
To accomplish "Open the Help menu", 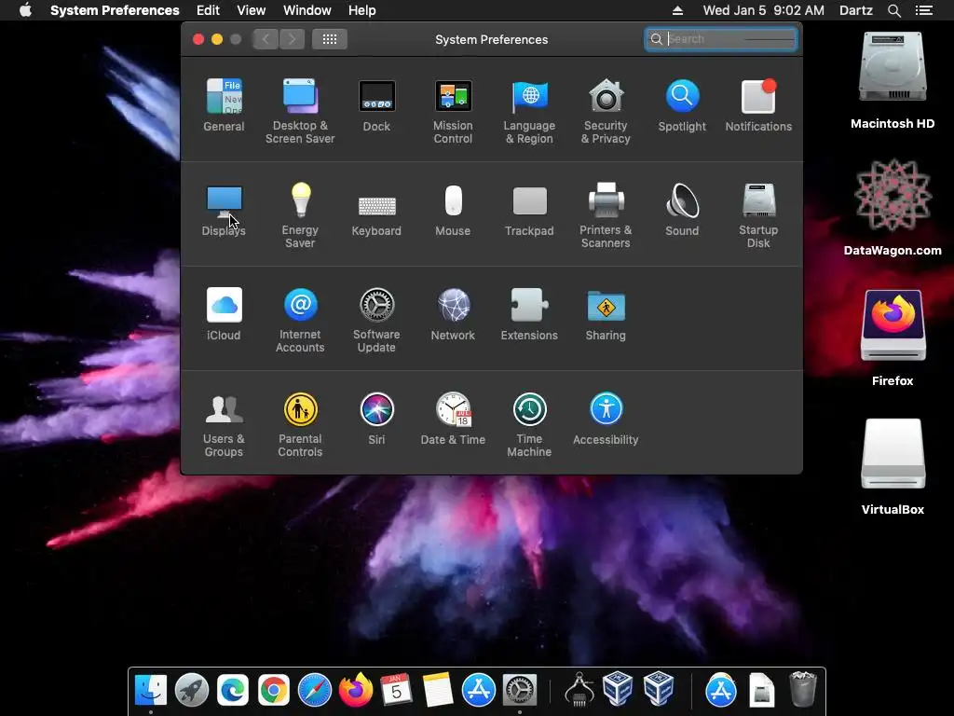I will 362,10.
